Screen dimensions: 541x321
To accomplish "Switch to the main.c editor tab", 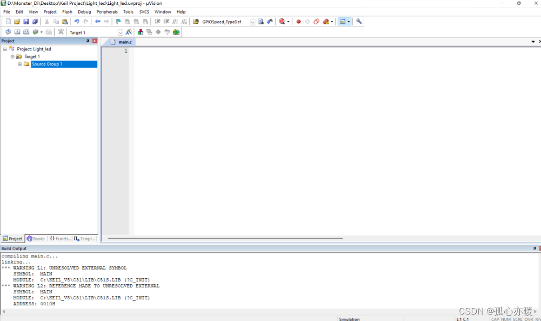I will pyautogui.click(x=122, y=42).
